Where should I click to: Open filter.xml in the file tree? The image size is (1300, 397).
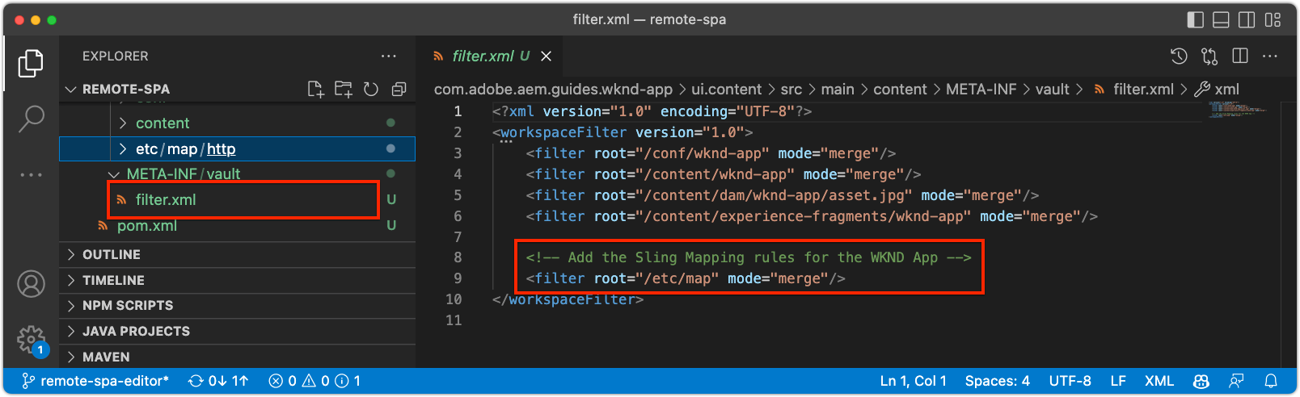166,199
